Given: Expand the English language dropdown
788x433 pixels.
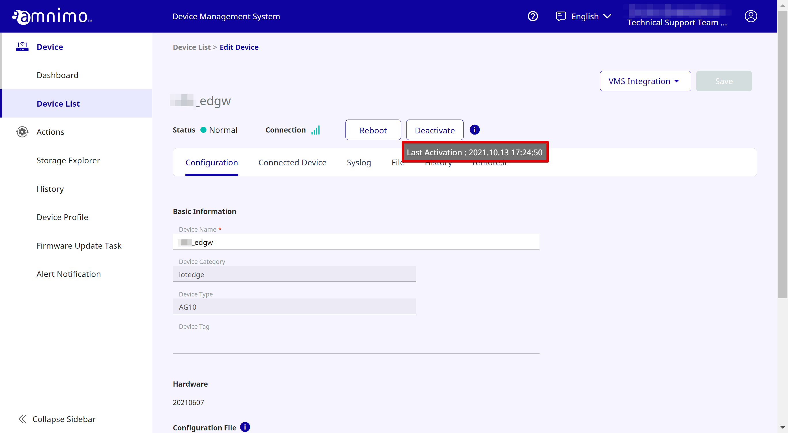Looking at the screenshot, I should pyautogui.click(x=591, y=16).
